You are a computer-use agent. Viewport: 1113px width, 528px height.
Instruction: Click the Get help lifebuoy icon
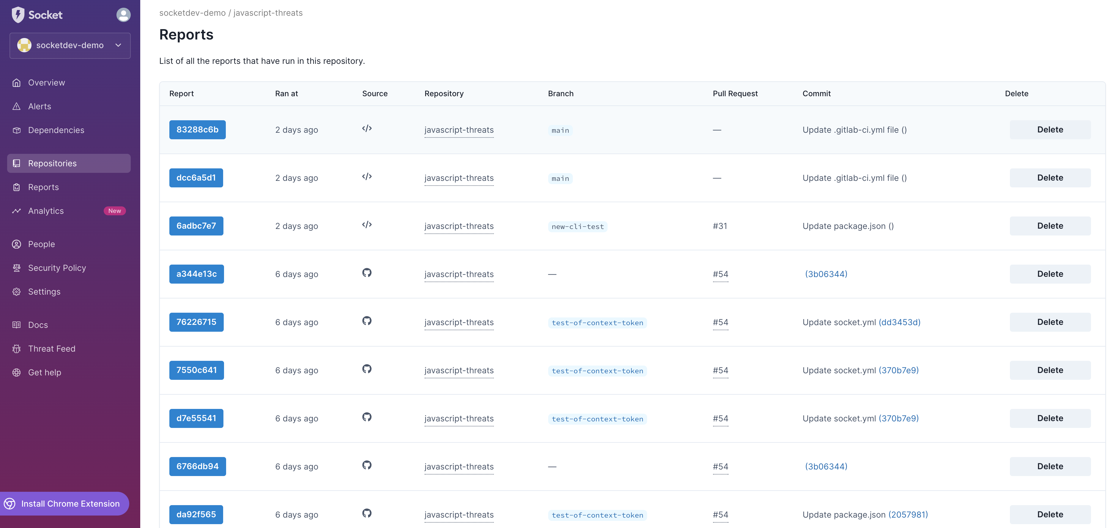(16, 372)
